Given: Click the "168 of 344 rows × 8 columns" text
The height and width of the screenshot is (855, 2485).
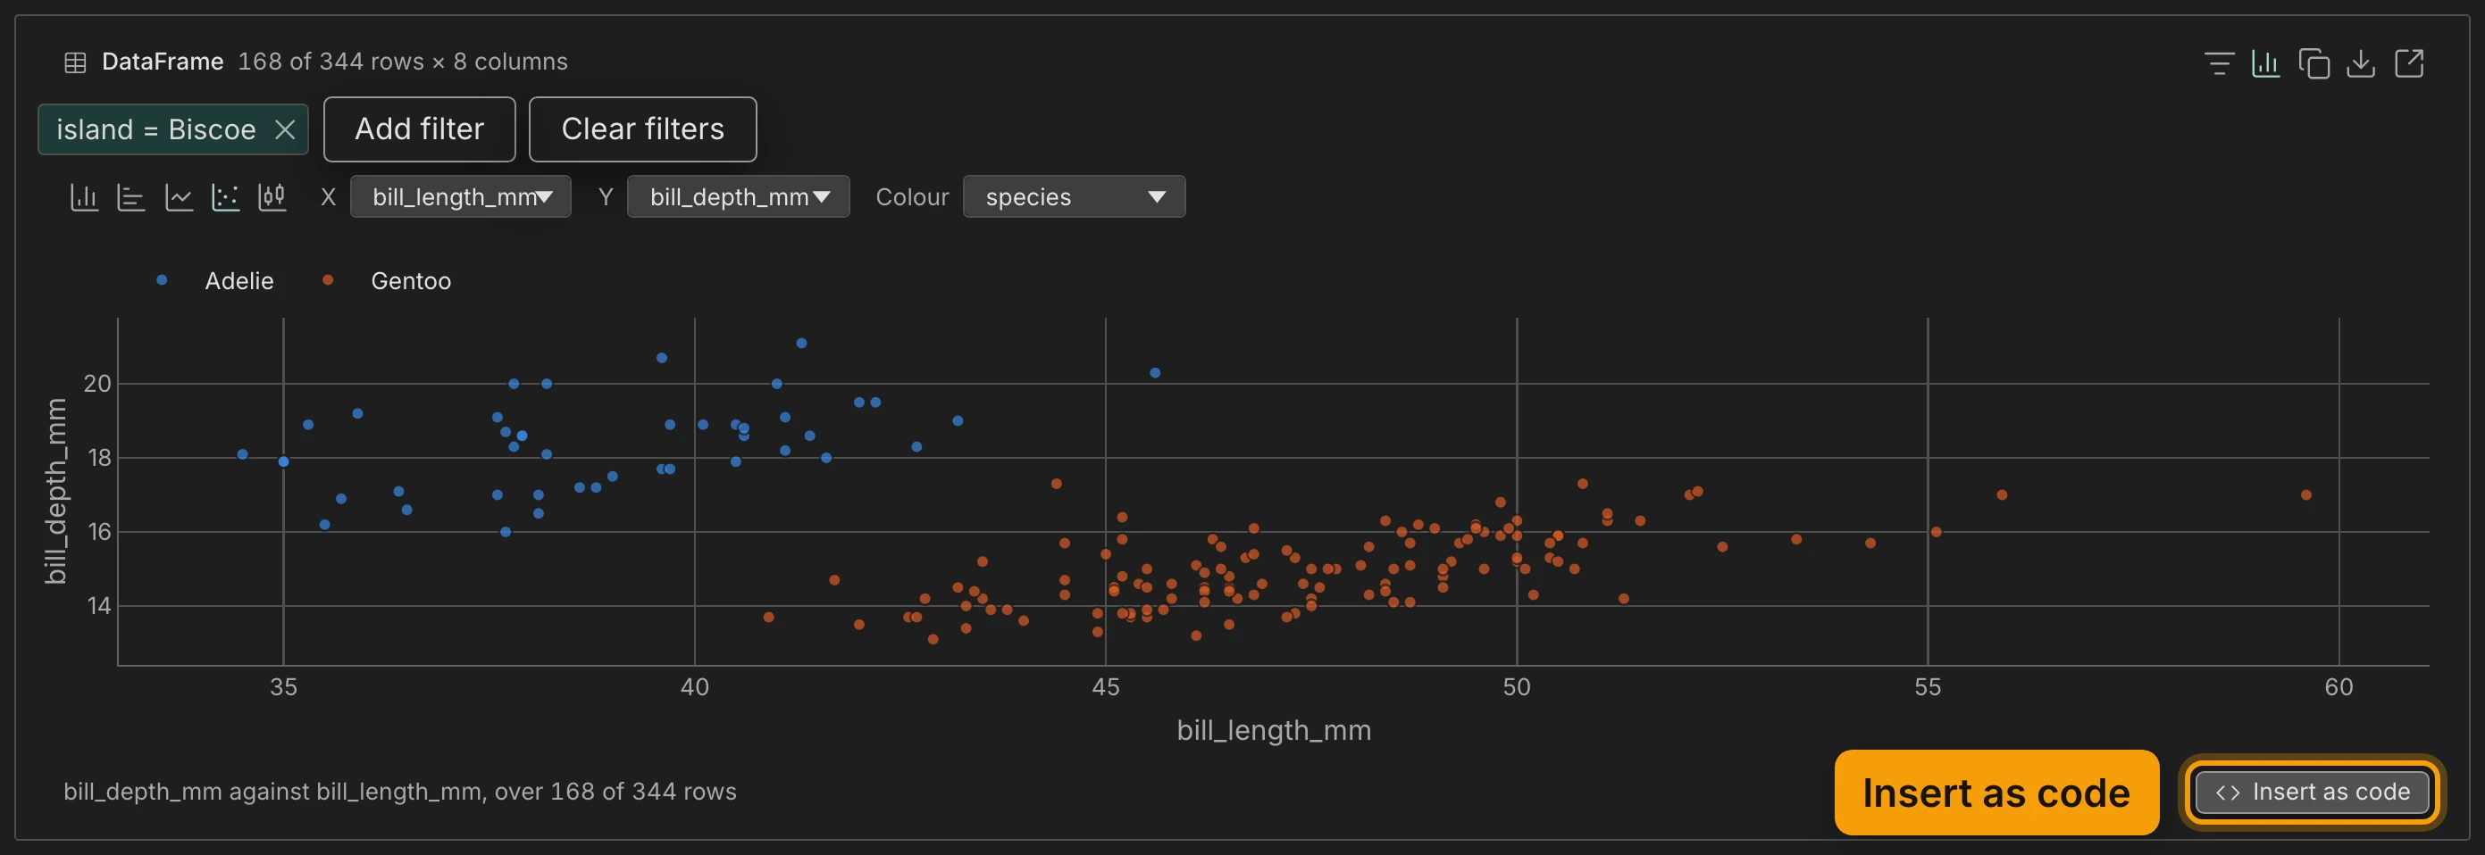Looking at the screenshot, I should tap(402, 62).
